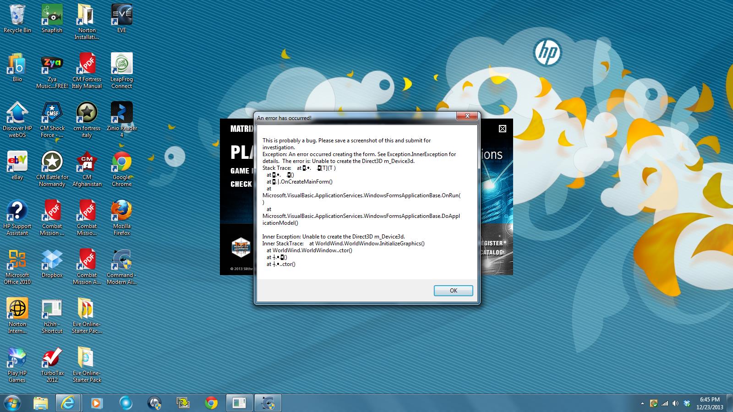Click REGISTER link in the launcher window
733x412 pixels.
tap(492, 243)
